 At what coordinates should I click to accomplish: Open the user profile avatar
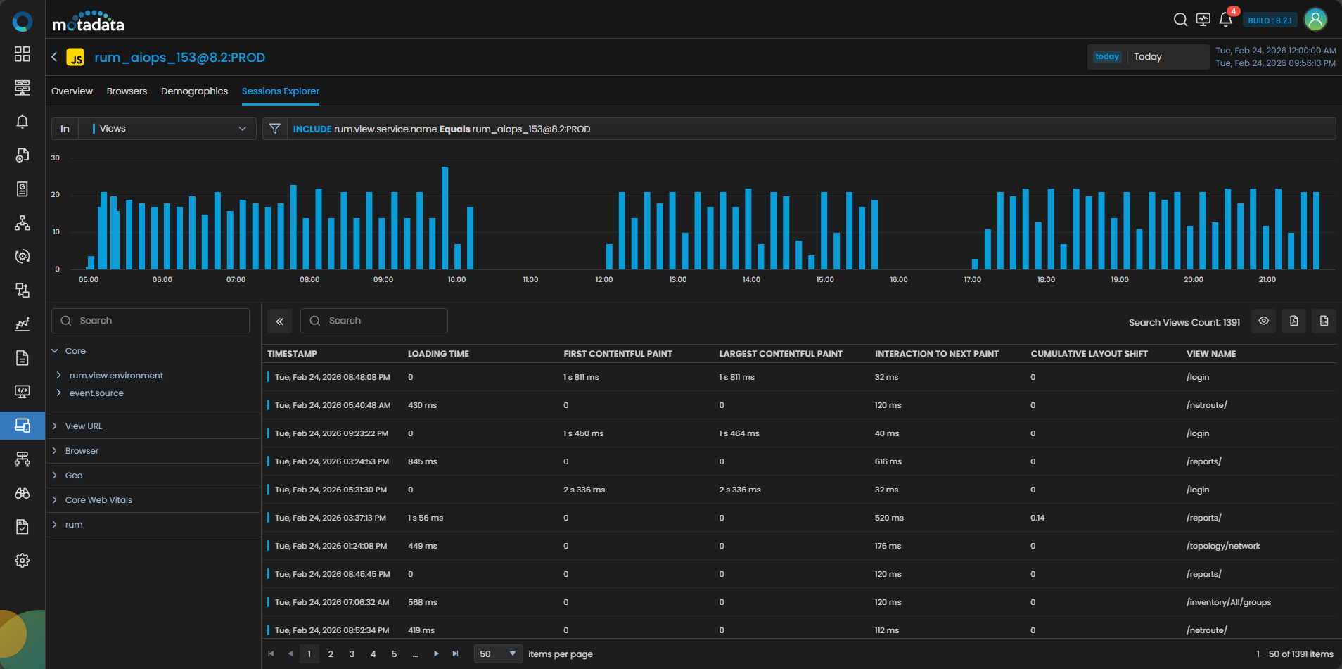coord(1315,20)
